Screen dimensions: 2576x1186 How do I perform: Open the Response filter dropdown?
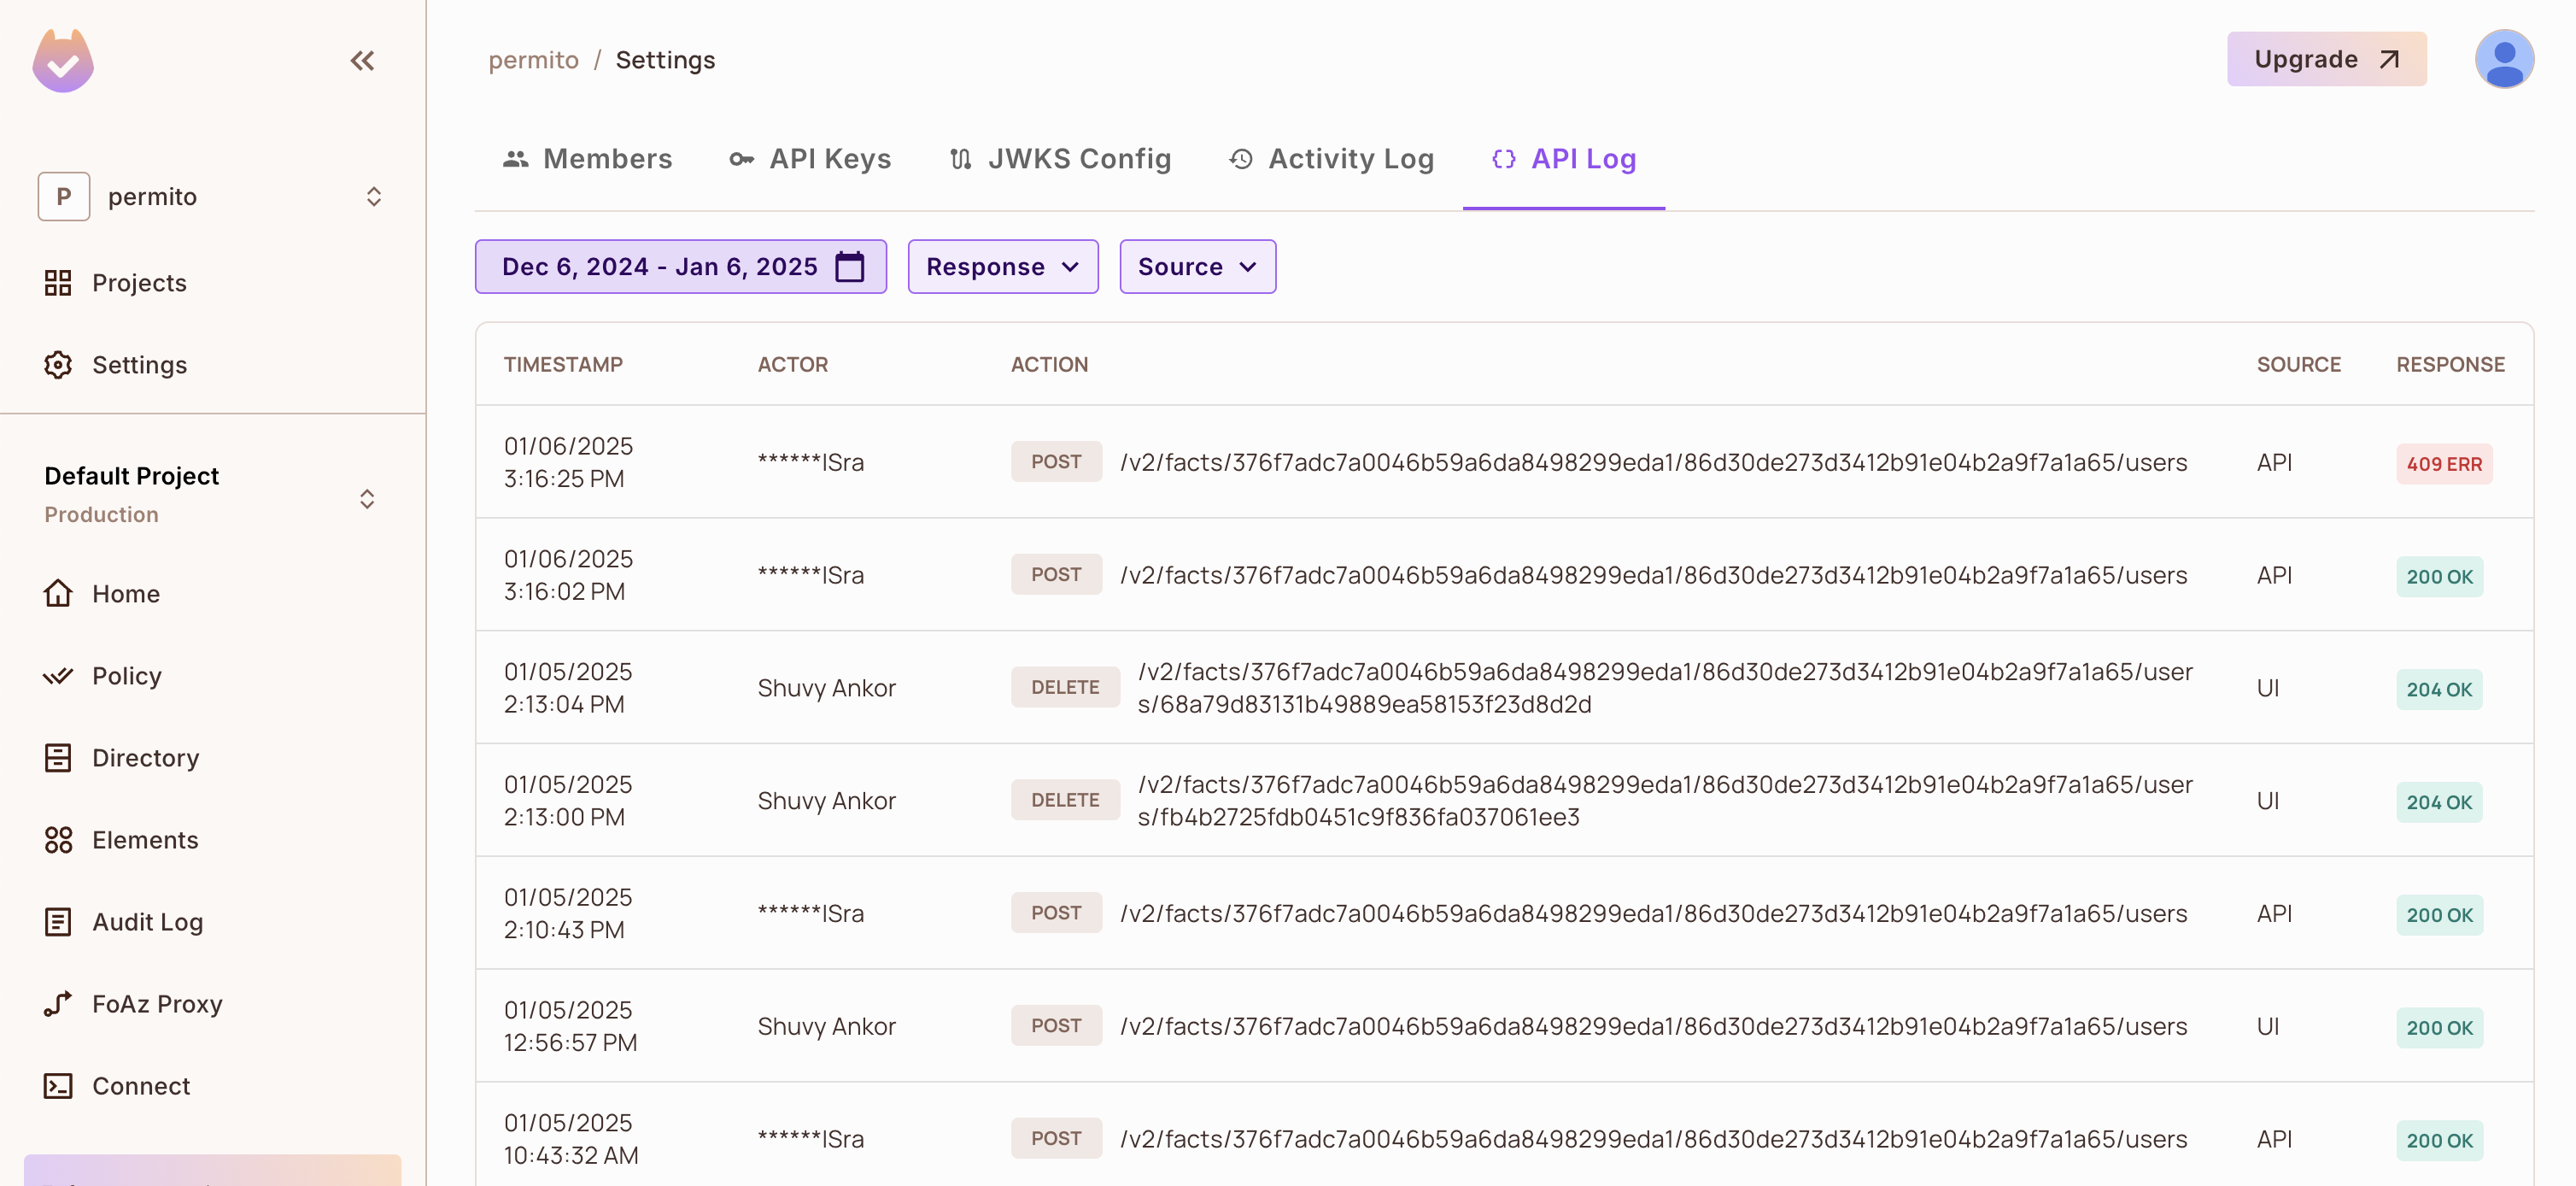(1002, 266)
